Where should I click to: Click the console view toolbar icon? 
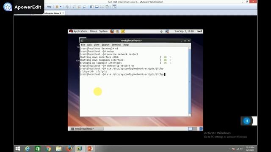tap(114, 7)
